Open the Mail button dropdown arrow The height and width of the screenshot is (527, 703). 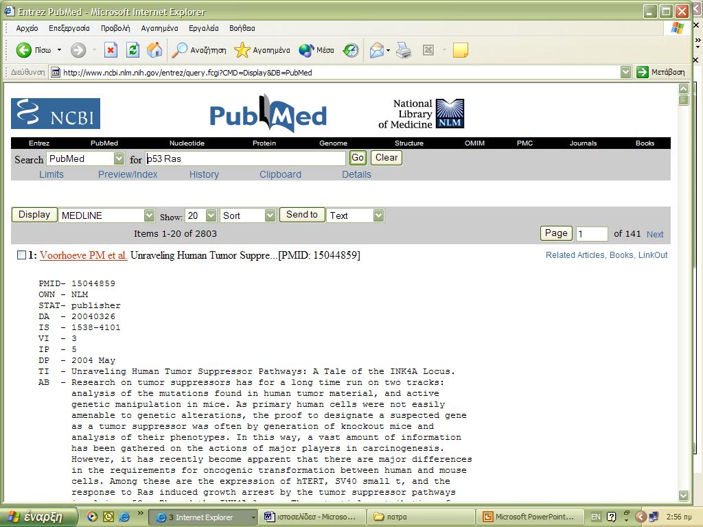[x=389, y=50]
